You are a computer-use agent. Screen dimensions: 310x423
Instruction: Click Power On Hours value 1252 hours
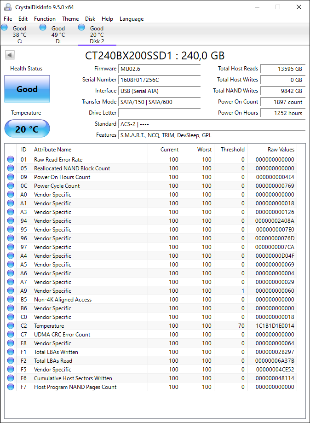pyautogui.click(x=283, y=113)
